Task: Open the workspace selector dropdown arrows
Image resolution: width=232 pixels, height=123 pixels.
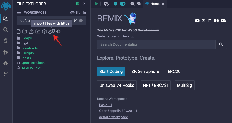Action: click(x=81, y=21)
